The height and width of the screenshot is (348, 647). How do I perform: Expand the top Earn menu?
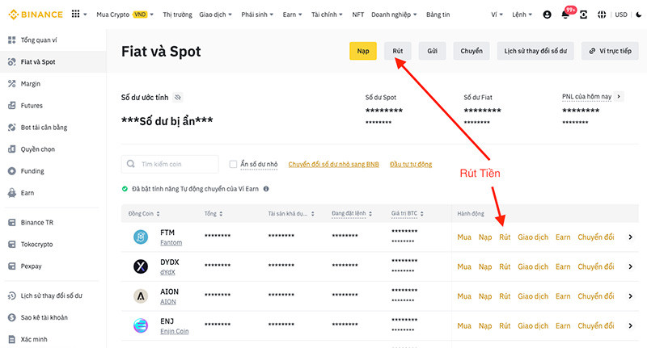[292, 15]
